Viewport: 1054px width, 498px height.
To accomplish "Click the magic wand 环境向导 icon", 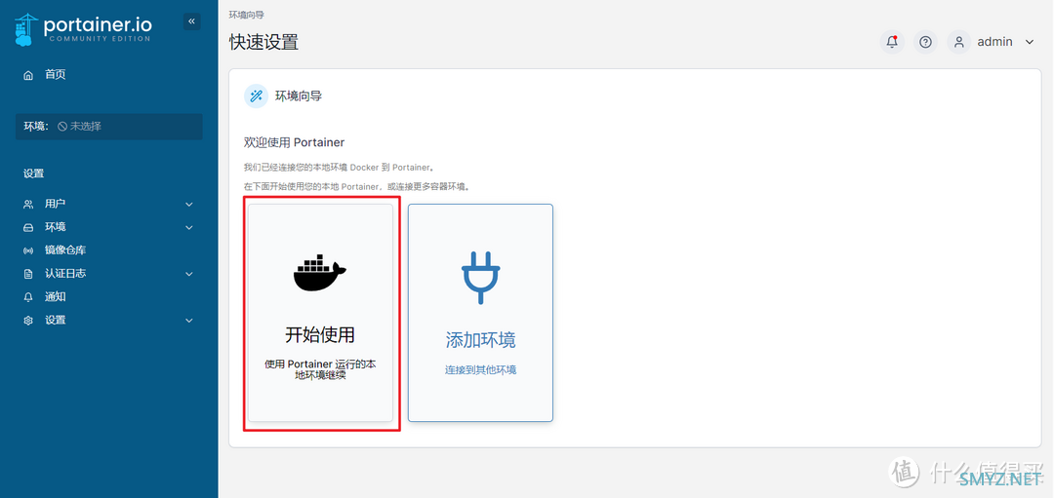I will click(x=256, y=96).
